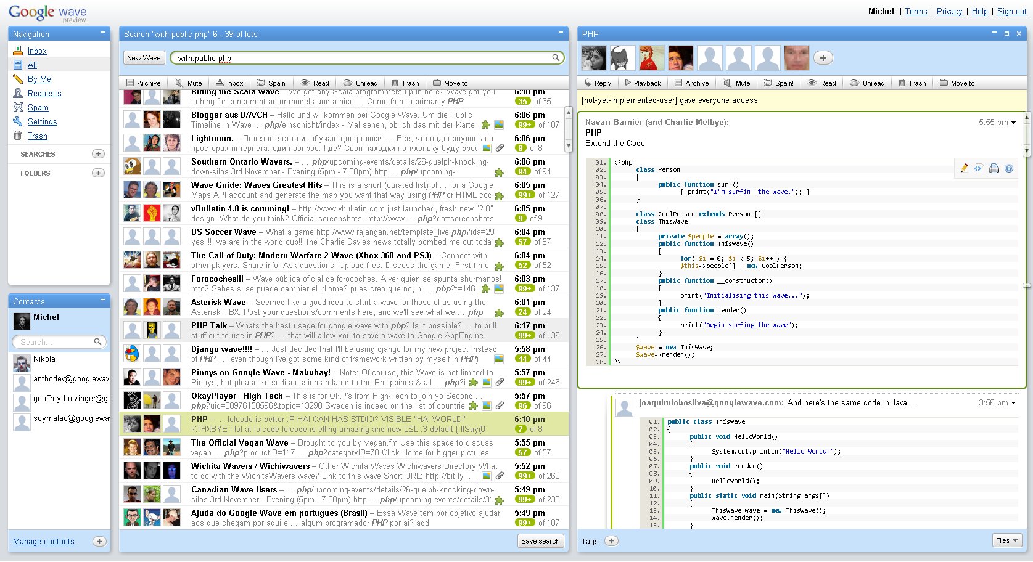Click the magnifier icon in wave search
This screenshot has height=562, width=1033.
pos(556,58)
